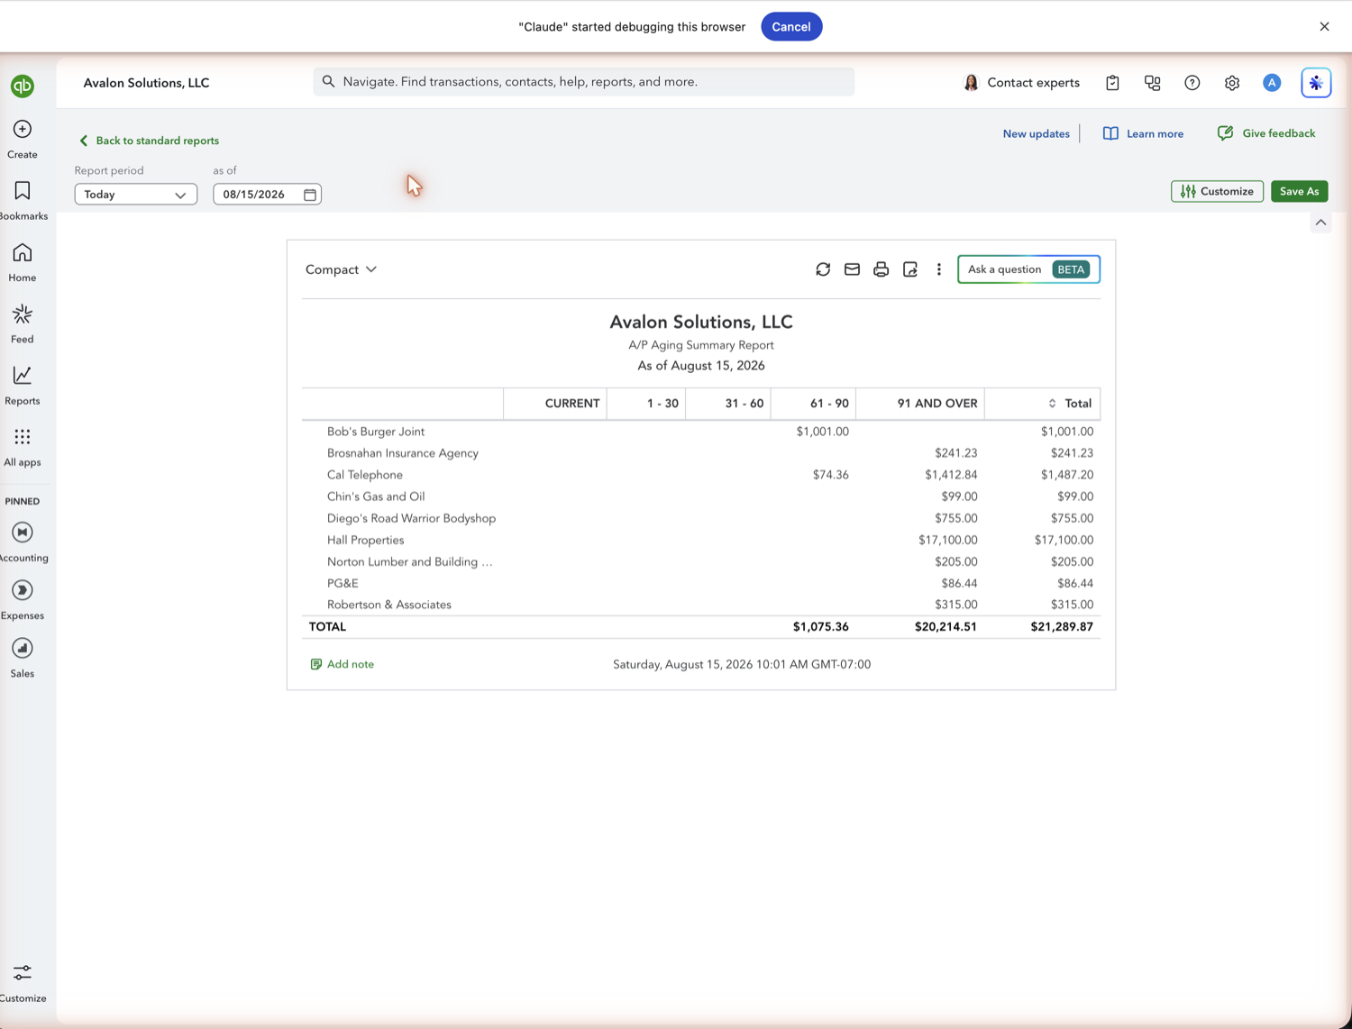Select the Brosnahan Insurance Agency vendor
This screenshot has width=1352, height=1029.
tap(403, 453)
